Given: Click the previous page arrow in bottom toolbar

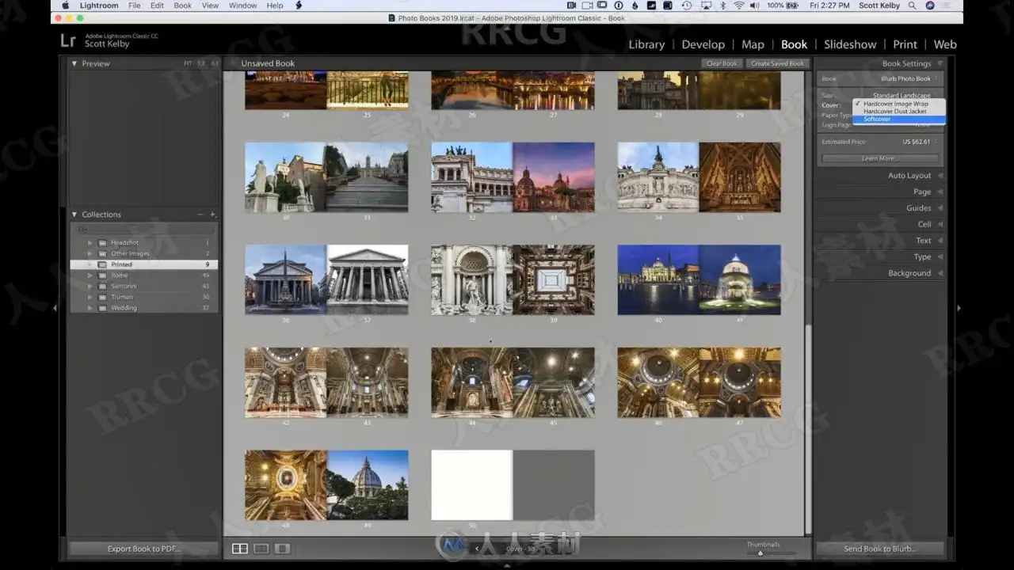Looking at the screenshot, I should click(x=477, y=548).
